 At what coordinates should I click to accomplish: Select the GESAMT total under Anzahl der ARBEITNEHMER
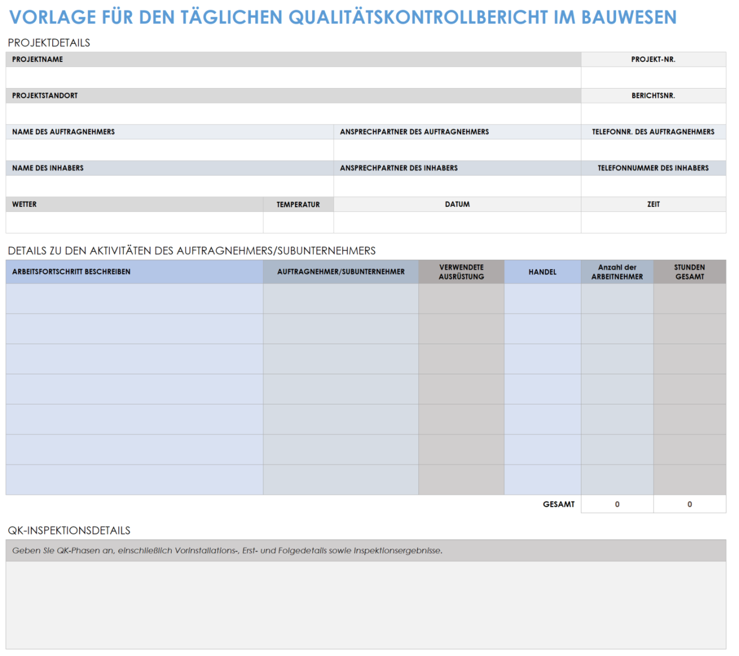[617, 504]
